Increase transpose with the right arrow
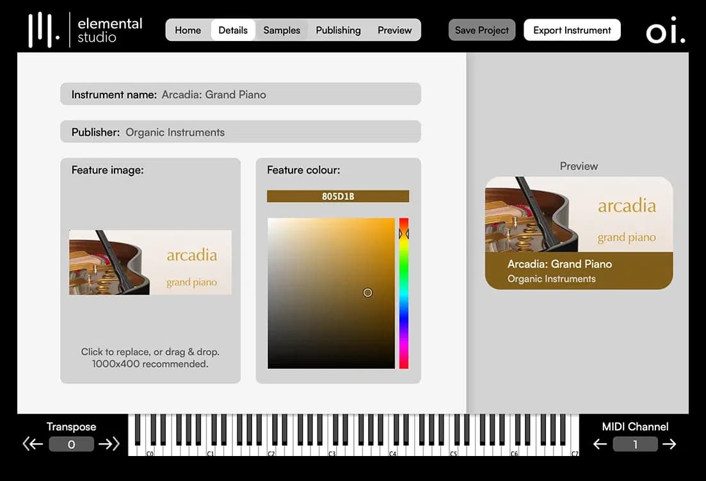 [x=109, y=444]
